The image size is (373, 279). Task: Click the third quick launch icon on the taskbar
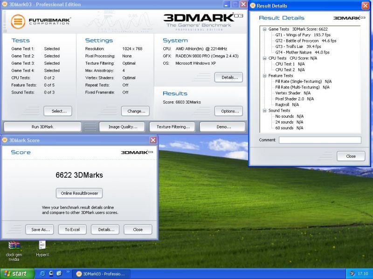pyautogui.click(x=59, y=273)
